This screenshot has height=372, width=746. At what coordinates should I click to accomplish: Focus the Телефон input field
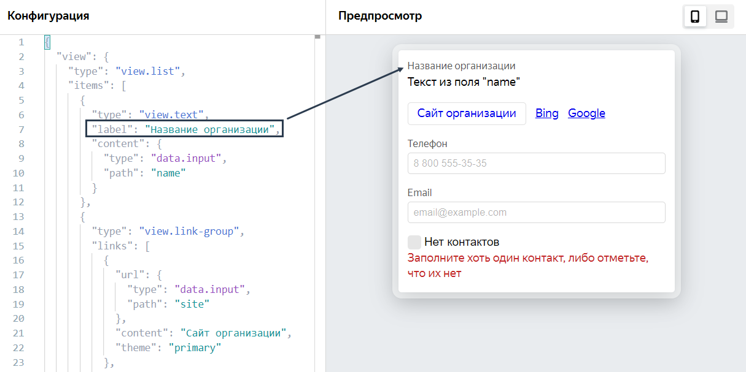(536, 164)
